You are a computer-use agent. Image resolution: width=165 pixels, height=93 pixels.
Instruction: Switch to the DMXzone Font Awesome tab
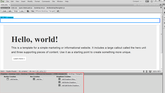pyautogui.click(x=44, y=74)
